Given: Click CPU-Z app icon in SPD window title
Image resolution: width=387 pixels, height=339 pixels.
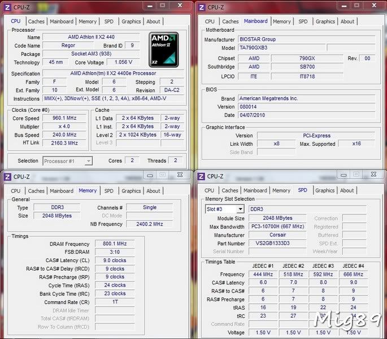Looking at the screenshot, I should tap(201, 176).
